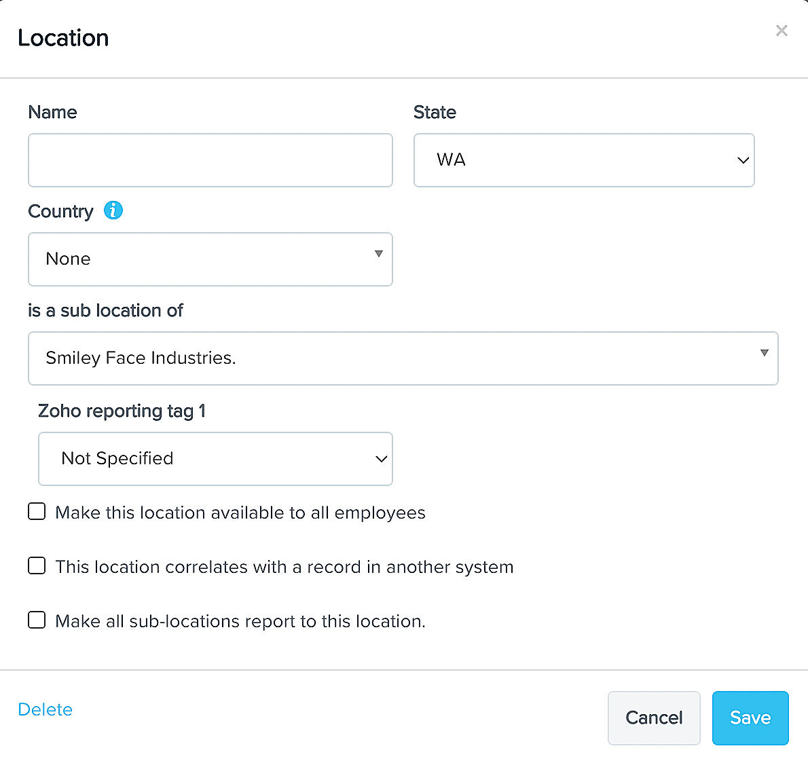The image size is (808, 763).
Task: Save the location
Action: click(750, 718)
